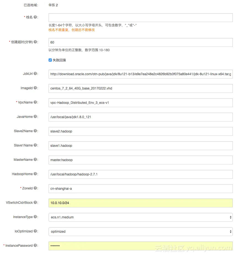Focus the JavaHome path field
Viewport: 235px width, 255px height.
141,117
